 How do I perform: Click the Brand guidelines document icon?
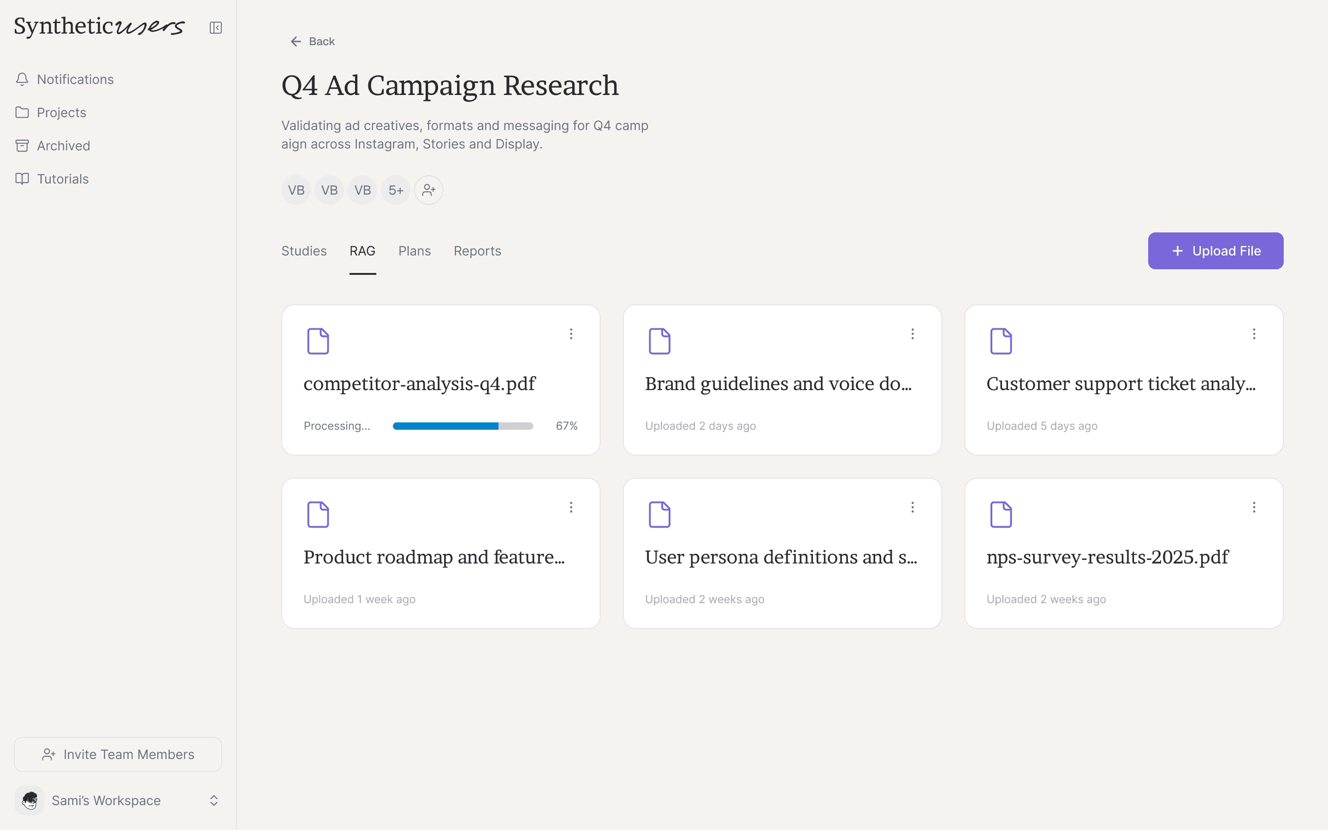[659, 341]
